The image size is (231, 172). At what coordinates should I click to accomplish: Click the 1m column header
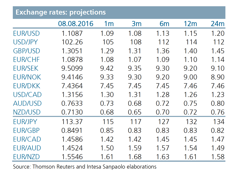tap(109, 24)
